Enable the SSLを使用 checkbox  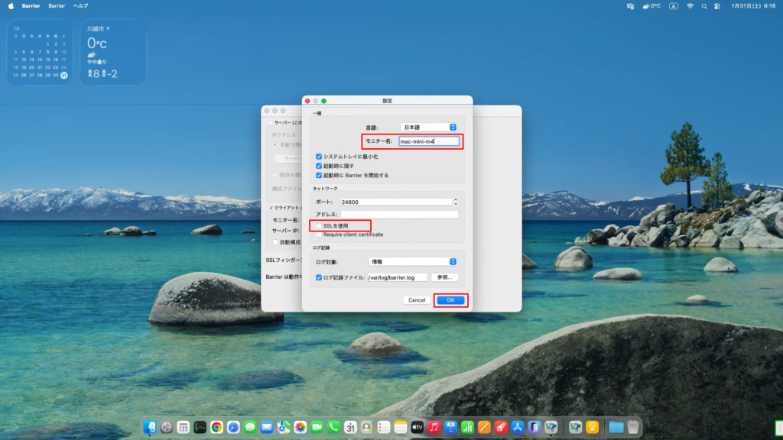click(320, 226)
